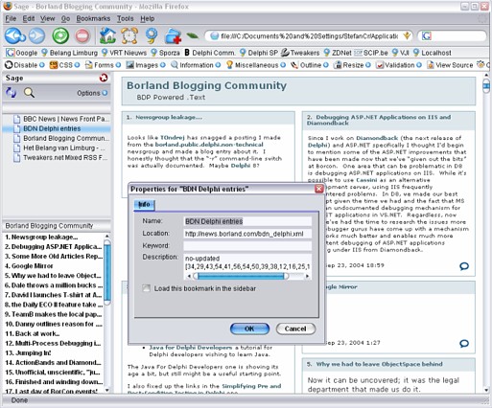This screenshot has width=492, height=408.
Task: Click the borland.public.delphi.non-technical link
Action: (x=209, y=145)
